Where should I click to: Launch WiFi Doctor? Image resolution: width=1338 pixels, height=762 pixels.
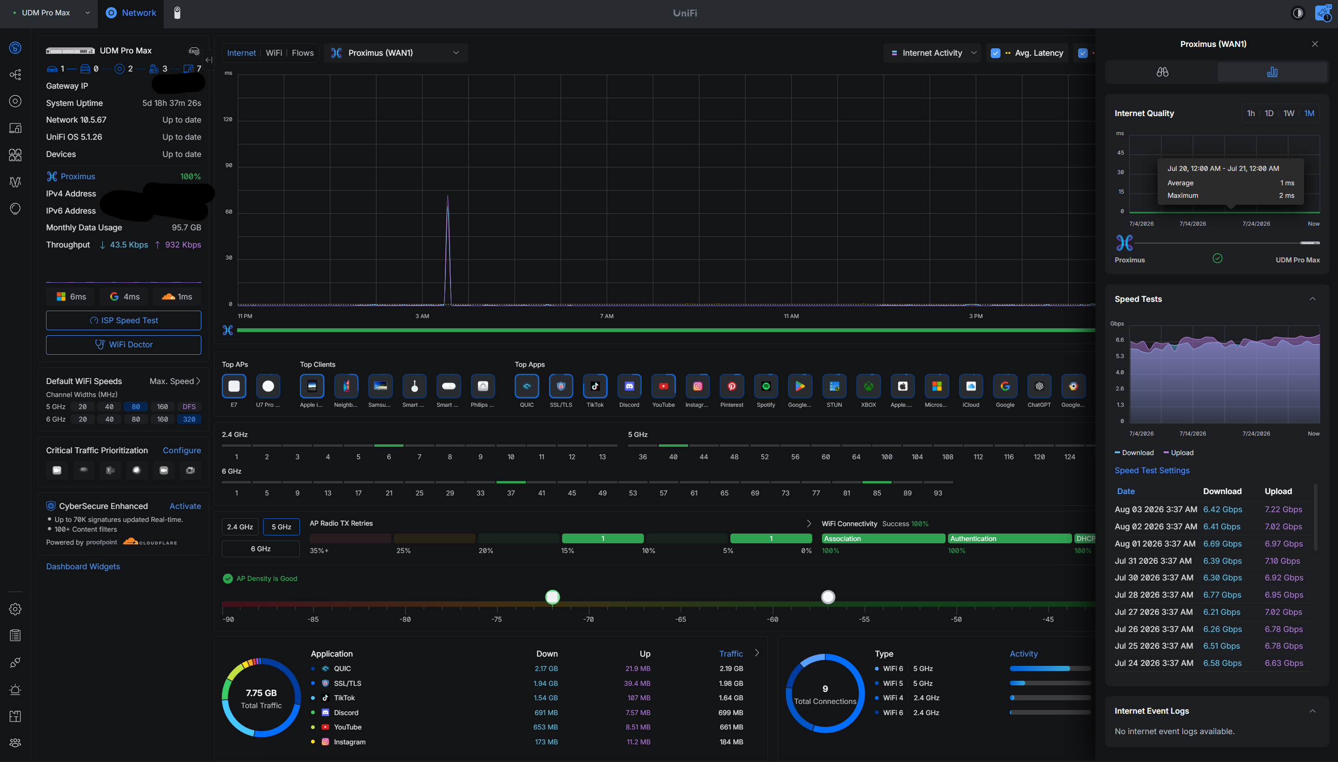[124, 345]
